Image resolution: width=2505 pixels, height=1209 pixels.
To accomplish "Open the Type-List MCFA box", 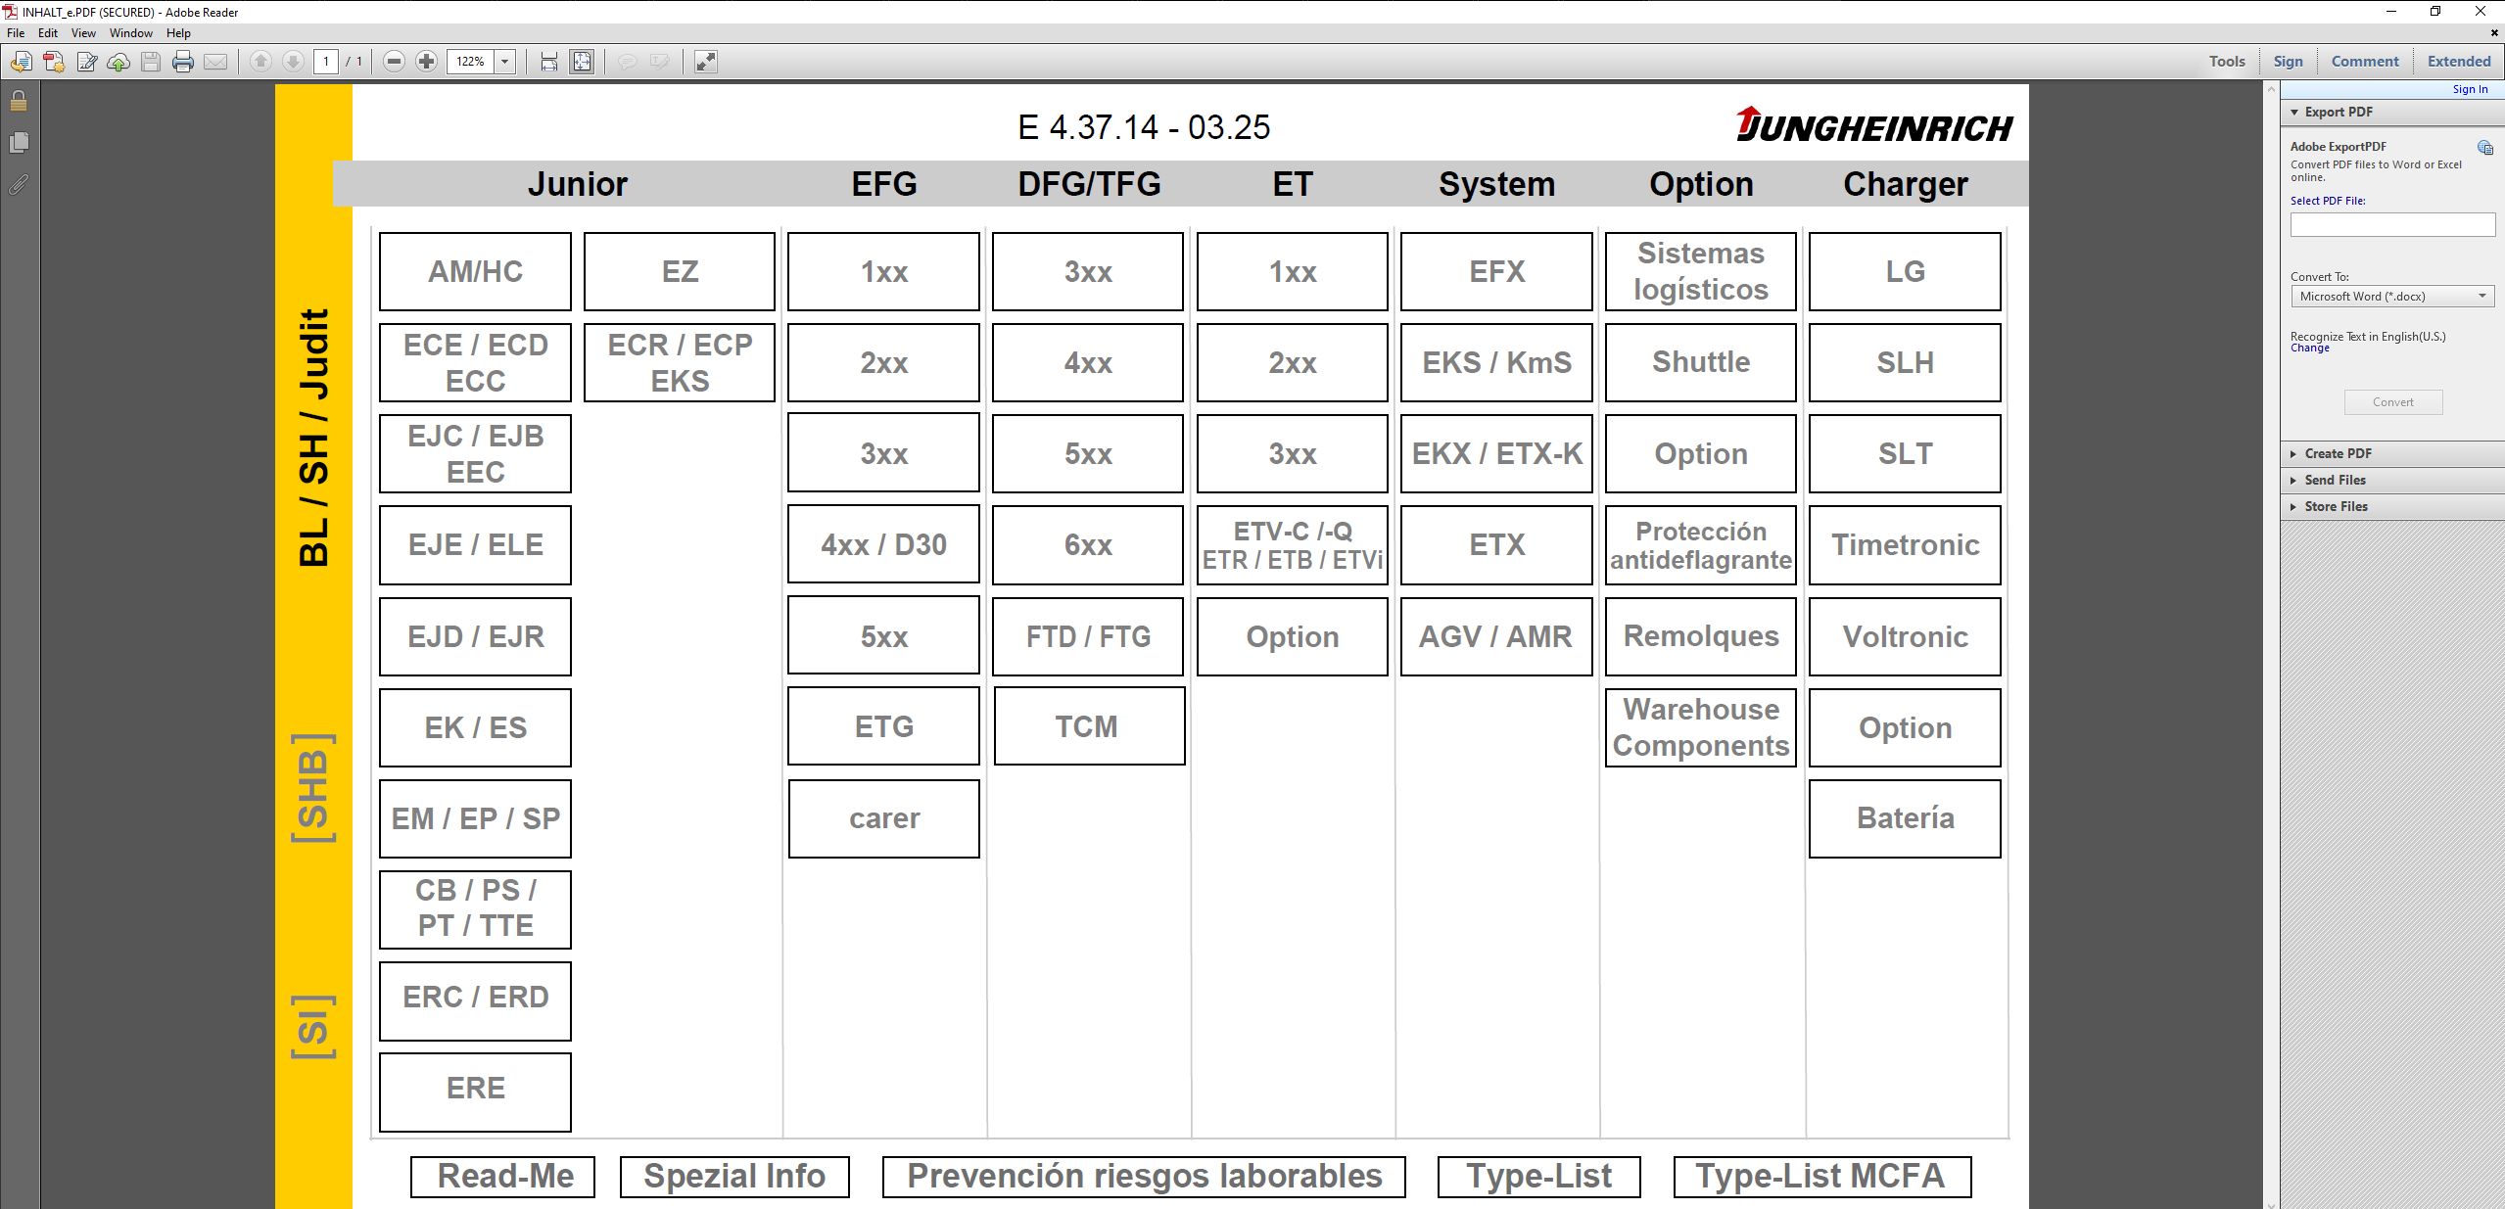I will pyautogui.click(x=1821, y=1177).
